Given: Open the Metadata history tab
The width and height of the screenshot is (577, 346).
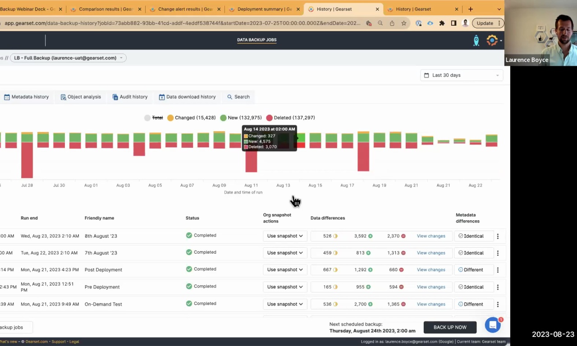Looking at the screenshot, I should tap(26, 97).
